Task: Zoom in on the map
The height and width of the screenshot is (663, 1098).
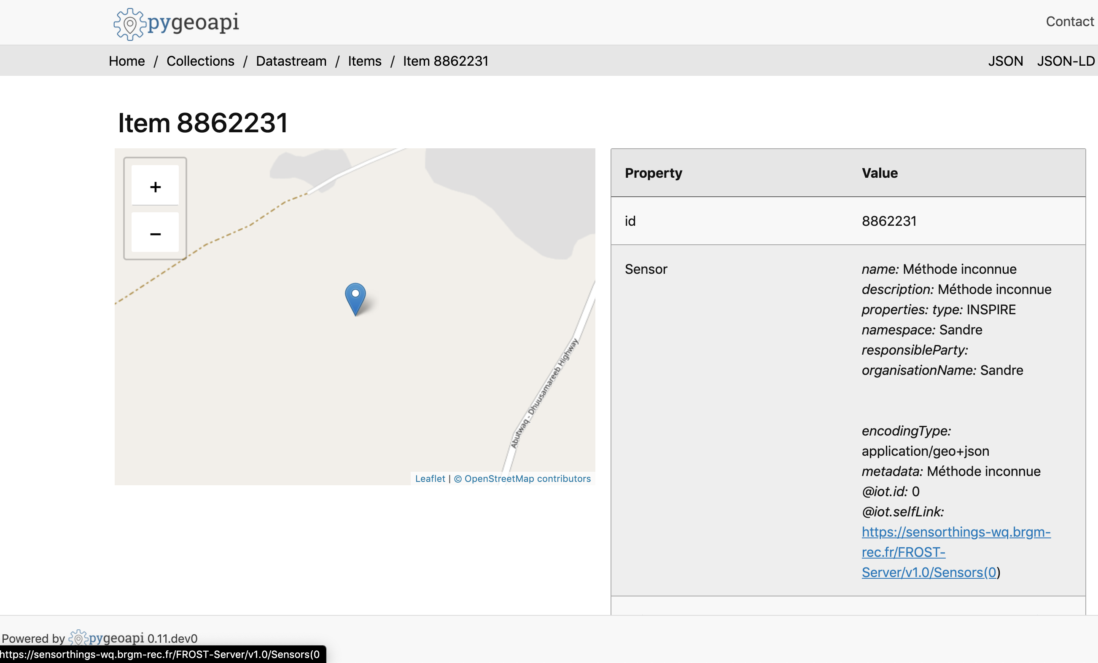Action: click(155, 187)
